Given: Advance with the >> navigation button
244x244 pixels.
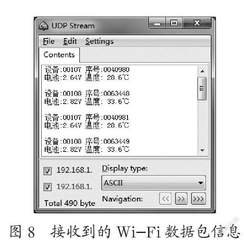Looking at the screenshot, I should [181, 199].
